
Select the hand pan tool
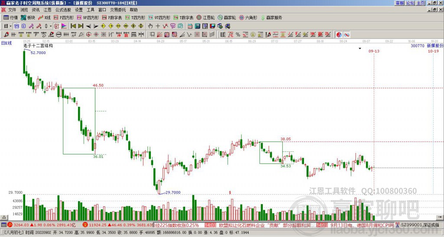coord(150,26)
